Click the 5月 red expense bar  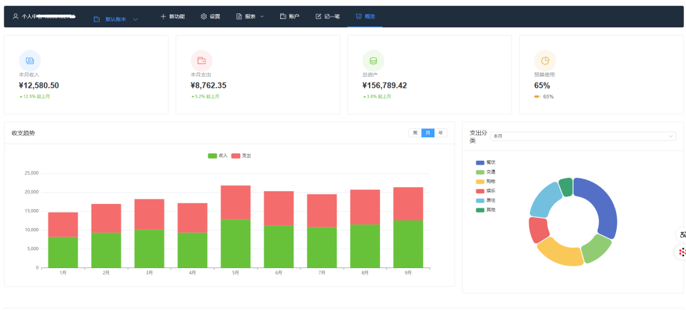tap(236, 202)
